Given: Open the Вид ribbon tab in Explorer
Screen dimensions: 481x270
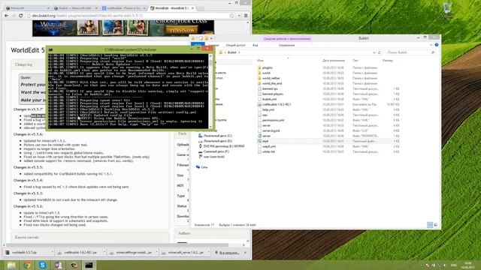Looking at the screenshot, I should pyautogui.click(x=256, y=45).
